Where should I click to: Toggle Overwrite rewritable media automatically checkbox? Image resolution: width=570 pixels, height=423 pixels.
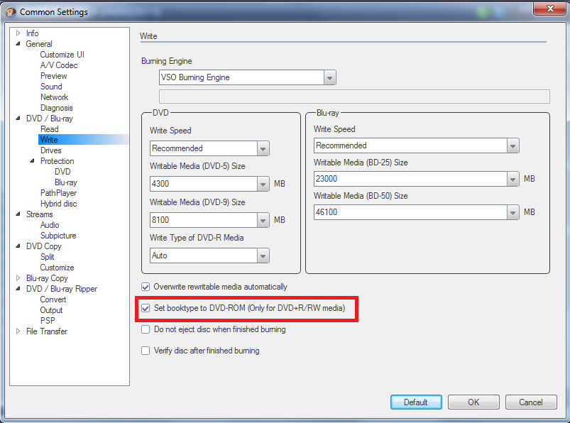click(x=146, y=287)
